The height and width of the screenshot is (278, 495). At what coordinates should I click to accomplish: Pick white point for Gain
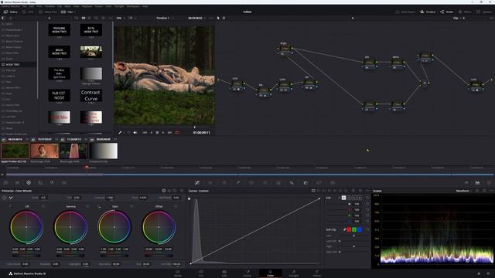tap(99, 207)
